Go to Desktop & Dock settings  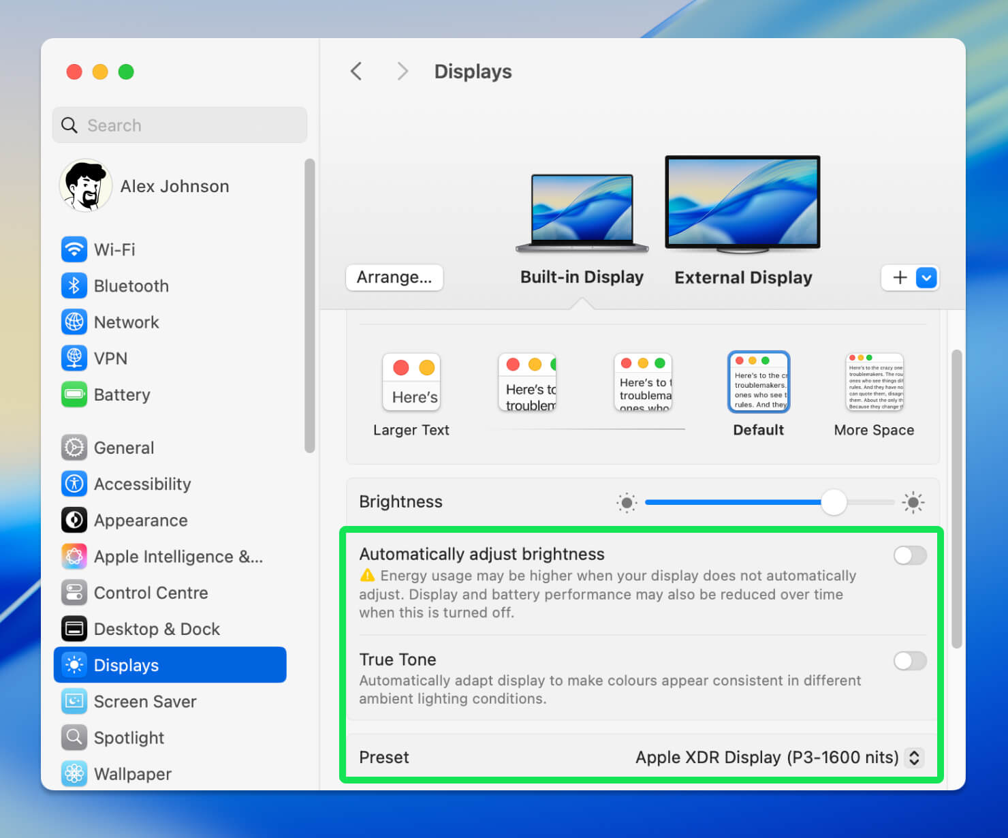(x=170, y=629)
